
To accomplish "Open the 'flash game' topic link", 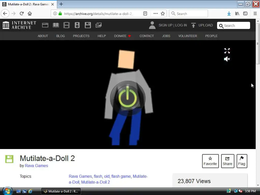I will coord(121,176).
